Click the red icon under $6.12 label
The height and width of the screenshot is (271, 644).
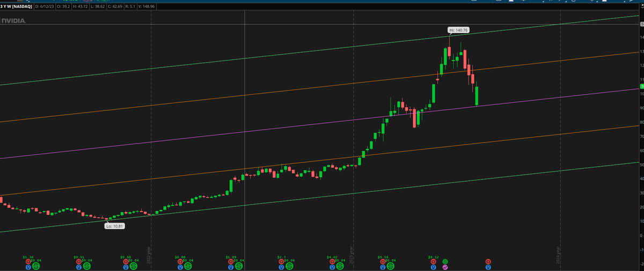pyautogui.click(x=433, y=261)
